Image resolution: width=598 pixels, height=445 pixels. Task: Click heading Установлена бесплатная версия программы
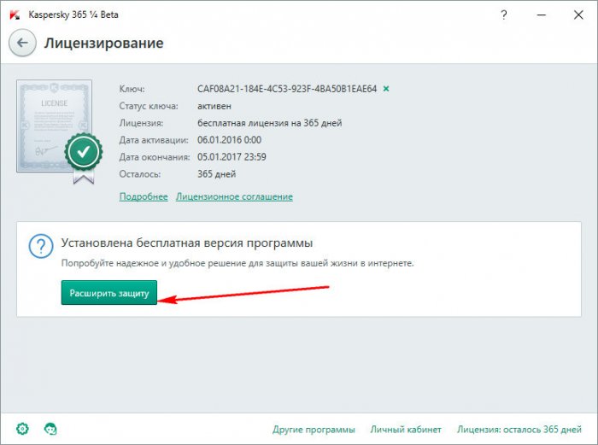pyautogui.click(x=187, y=243)
